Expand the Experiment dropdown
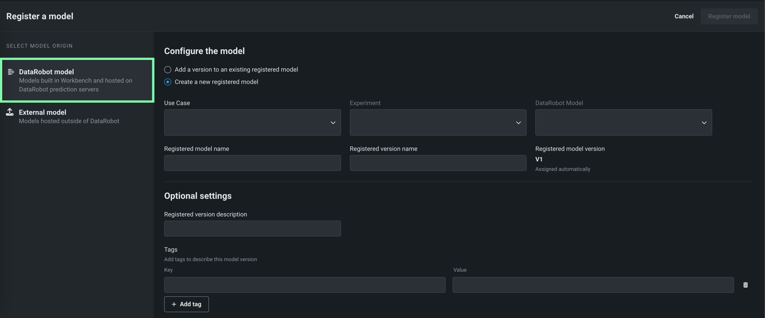765x318 pixels. 438,122
